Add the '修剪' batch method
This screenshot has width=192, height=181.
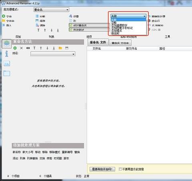[x=49, y=158]
